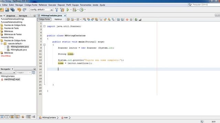Click the Build Project hammer icon
220x123 pixels.
coord(57,10)
